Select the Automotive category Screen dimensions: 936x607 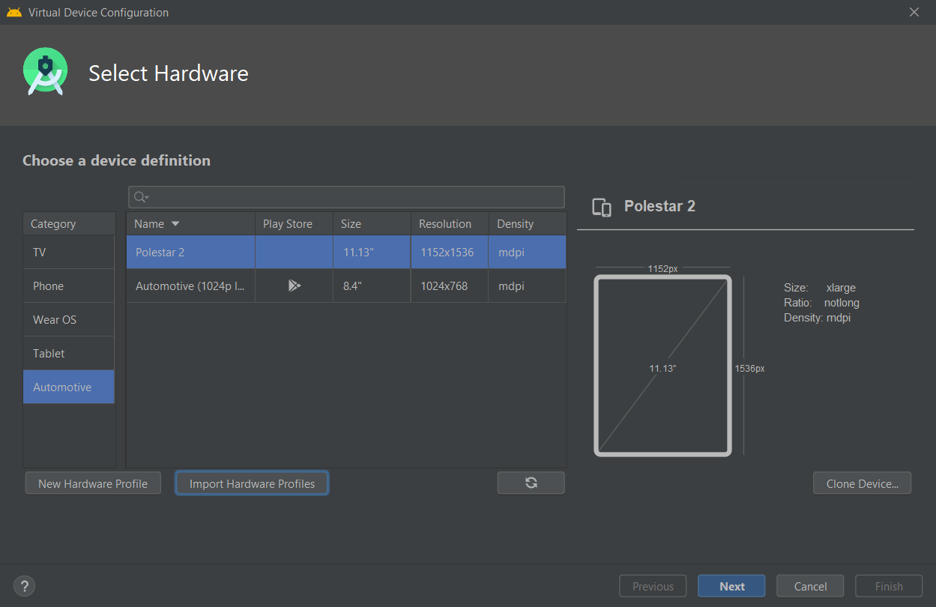(x=69, y=387)
